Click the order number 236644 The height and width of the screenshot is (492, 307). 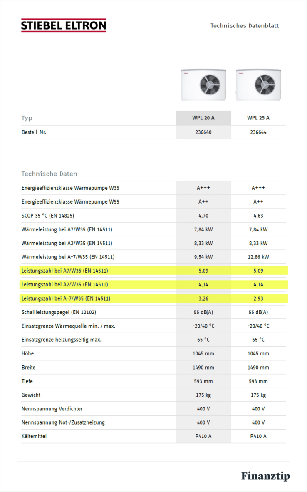258,132
